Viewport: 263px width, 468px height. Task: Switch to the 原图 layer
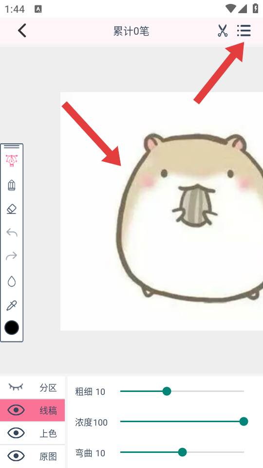[48, 456]
